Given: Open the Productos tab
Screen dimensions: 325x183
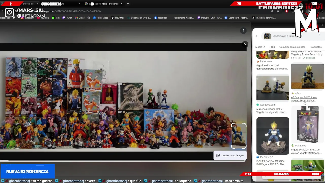Looking at the screenshot, I should point(316,47).
